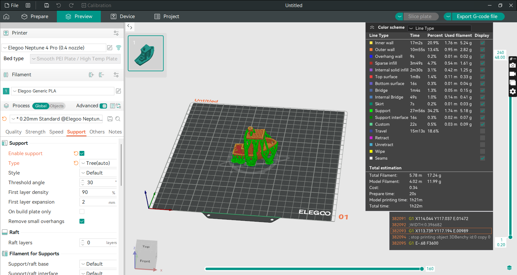This screenshot has width=517, height=275.
Task: Open the Color scheme Line Type dropdown
Action: click(439, 28)
